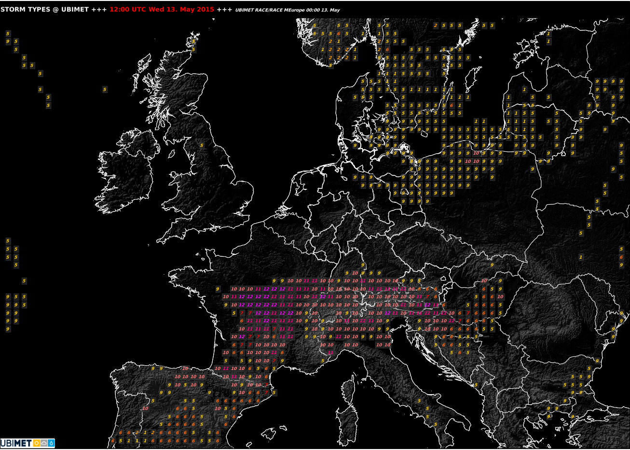Click the UBIMET wordmark in the logo
630x450 pixels.
click(16, 443)
